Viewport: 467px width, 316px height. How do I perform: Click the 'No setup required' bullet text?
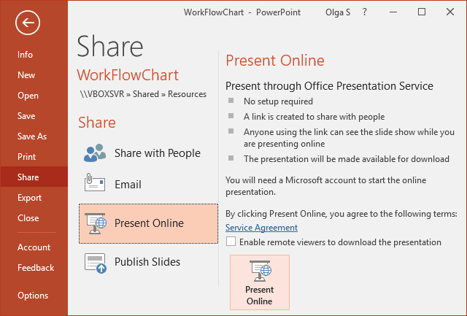(x=278, y=101)
